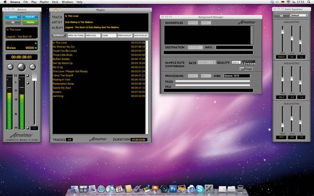Click the volume icon in the menu bar

[277, 2]
